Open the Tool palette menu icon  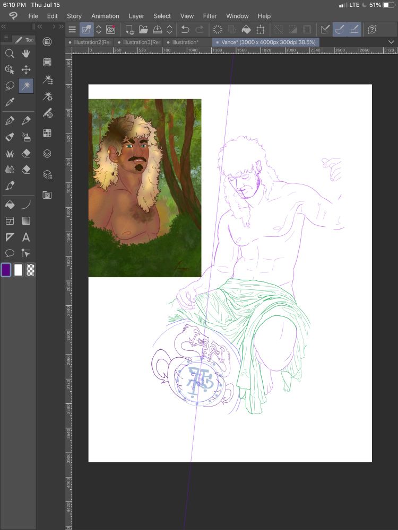tap(6, 38)
